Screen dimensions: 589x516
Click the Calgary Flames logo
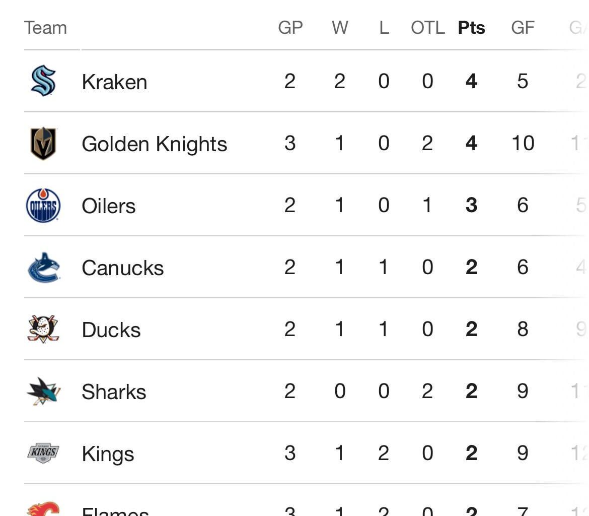point(43,509)
